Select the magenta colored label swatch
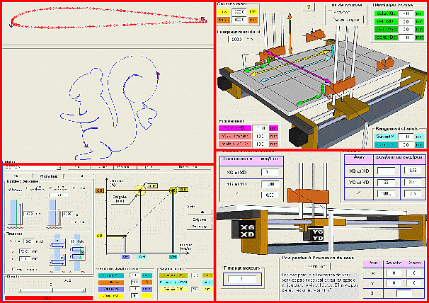 click(235, 128)
